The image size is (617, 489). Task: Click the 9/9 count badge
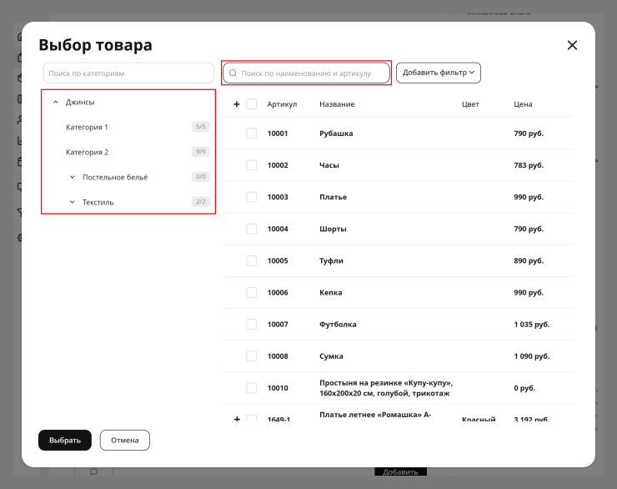point(201,152)
